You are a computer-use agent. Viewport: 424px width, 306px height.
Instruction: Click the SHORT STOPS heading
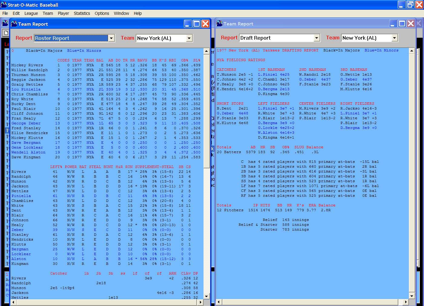click(230, 104)
